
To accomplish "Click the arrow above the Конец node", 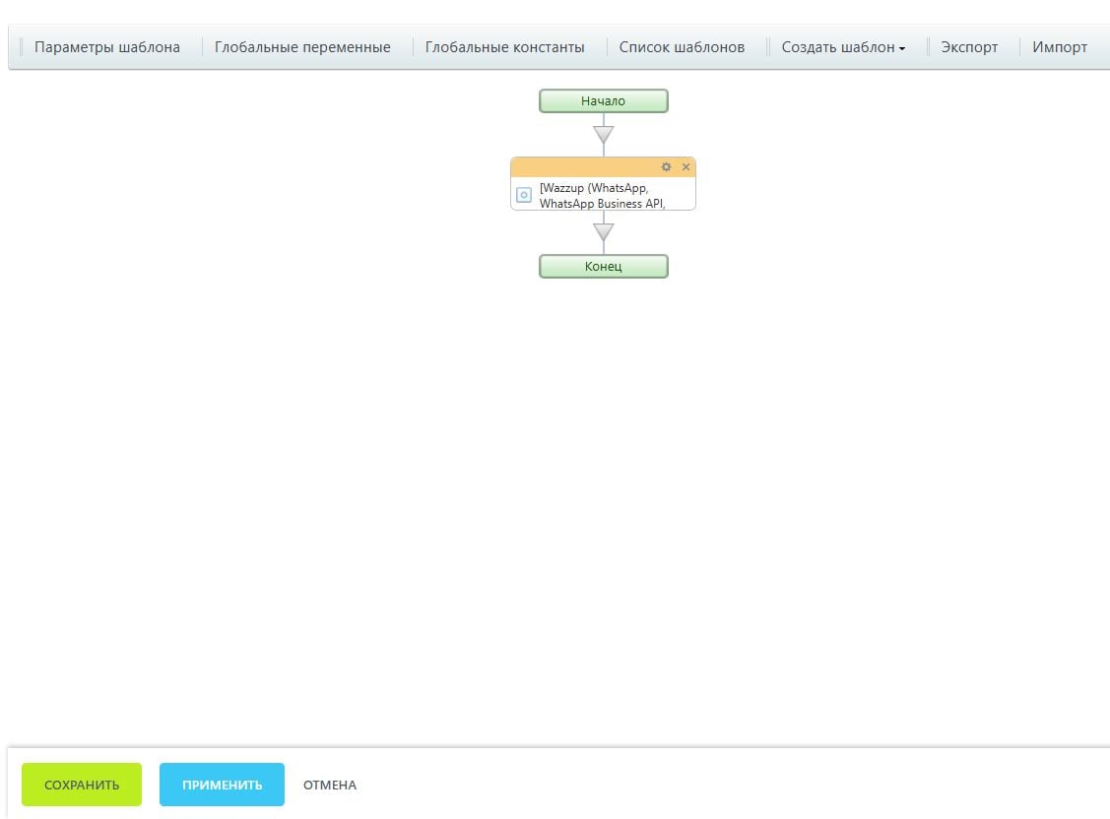I will [604, 232].
